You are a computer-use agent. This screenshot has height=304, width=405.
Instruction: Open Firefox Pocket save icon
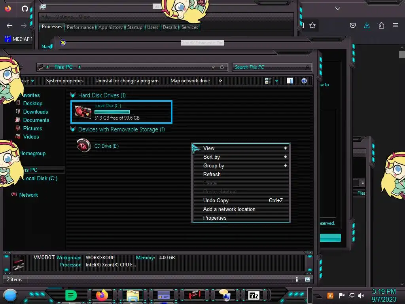point(352,25)
